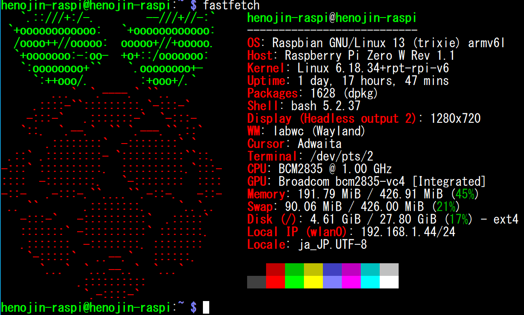The height and width of the screenshot is (315, 524).
Task: Click the light gray color block
Action: pyautogui.click(x=389, y=270)
